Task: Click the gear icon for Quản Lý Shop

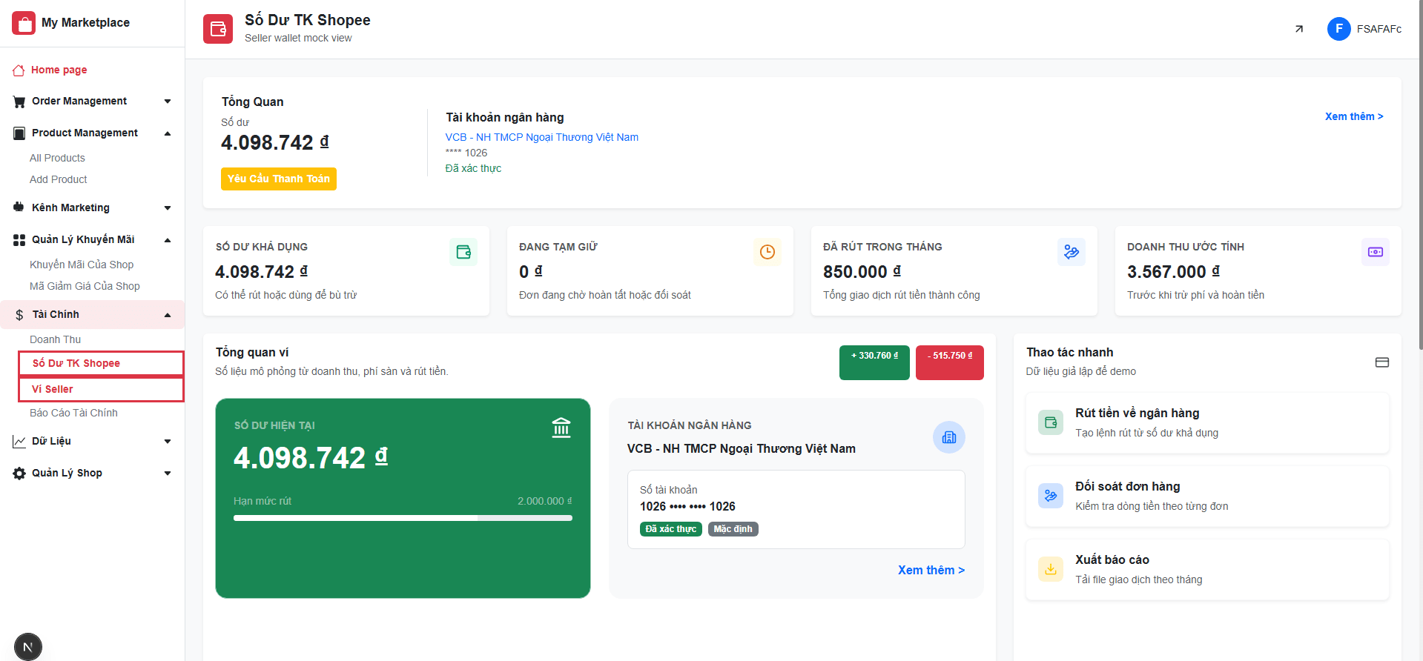Action: pos(19,474)
